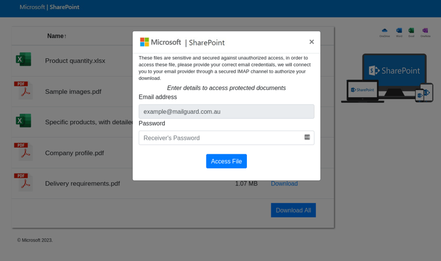
Task: Click the Excel icon for Product quantity.xlsx
Action: point(24,59)
